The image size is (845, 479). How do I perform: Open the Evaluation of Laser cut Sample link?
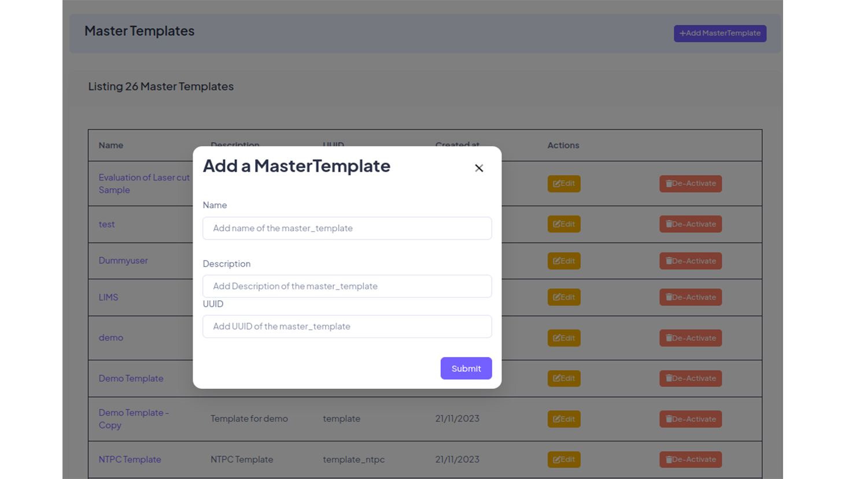click(x=143, y=178)
